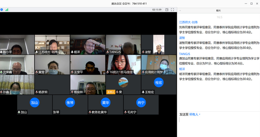Click sender name TANGJS in chat
The width and height of the screenshot is (260, 137).
[185, 54]
